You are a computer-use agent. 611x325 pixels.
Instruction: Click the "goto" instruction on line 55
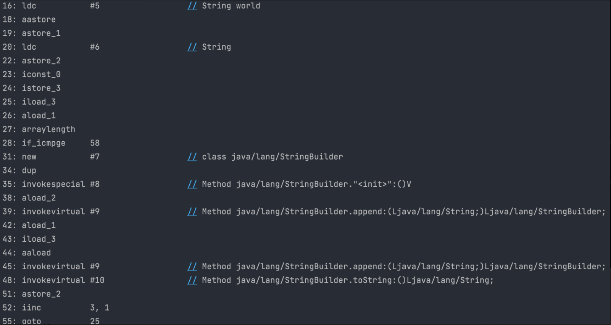pyautogui.click(x=31, y=321)
